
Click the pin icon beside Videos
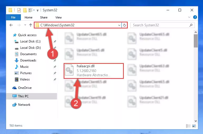55,79
